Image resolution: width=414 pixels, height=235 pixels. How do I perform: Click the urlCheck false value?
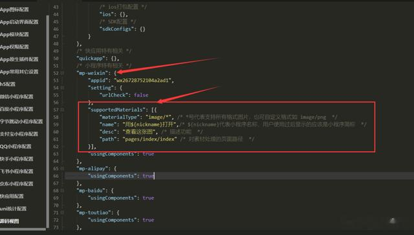pyautogui.click(x=141, y=95)
